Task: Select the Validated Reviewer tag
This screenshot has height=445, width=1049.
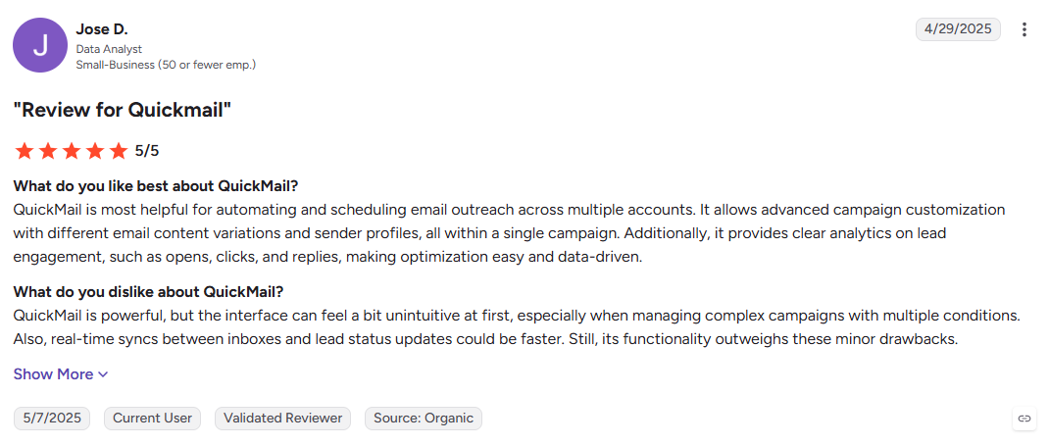Action: point(283,419)
